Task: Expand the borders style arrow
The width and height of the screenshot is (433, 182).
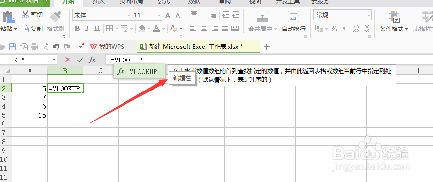Action: pos(117,29)
